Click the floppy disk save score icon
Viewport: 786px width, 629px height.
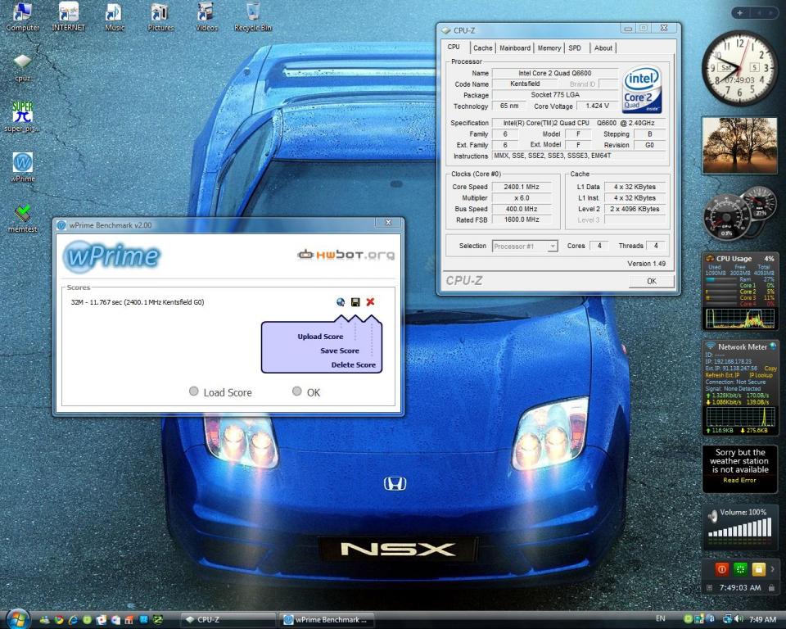[355, 301]
